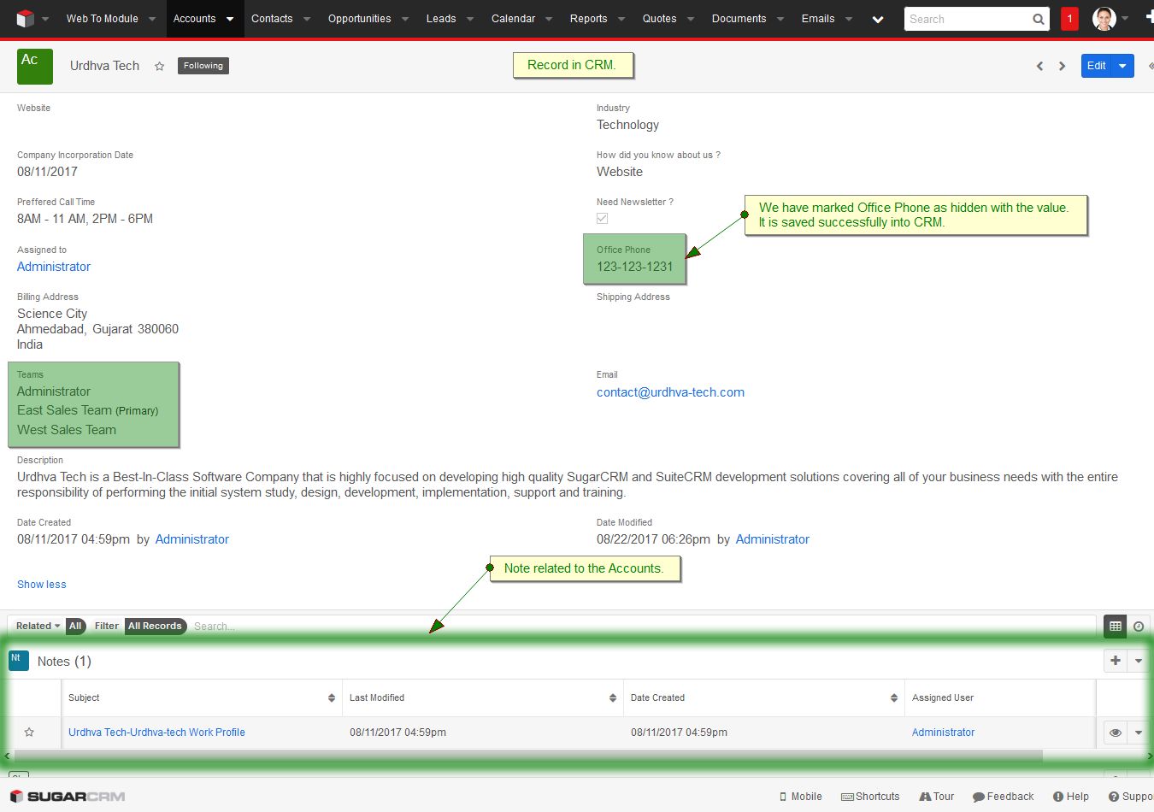Open the Web To Module tab
This screenshot has height=812, width=1154.
click(102, 19)
